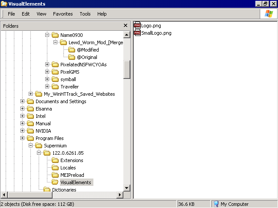Open the Help menu

pos(102,14)
